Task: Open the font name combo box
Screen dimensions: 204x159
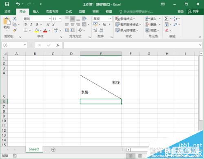Action: pyautogui.click(x=37, y=19)
